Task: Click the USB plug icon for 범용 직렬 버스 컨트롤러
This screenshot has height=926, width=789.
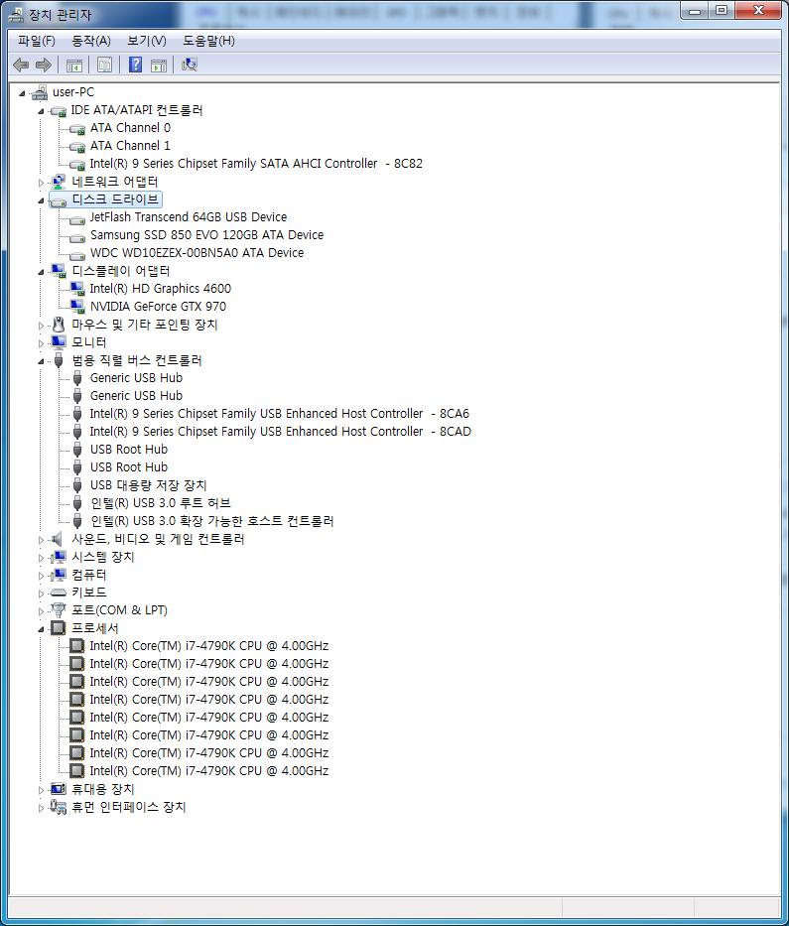Action: 58,360
